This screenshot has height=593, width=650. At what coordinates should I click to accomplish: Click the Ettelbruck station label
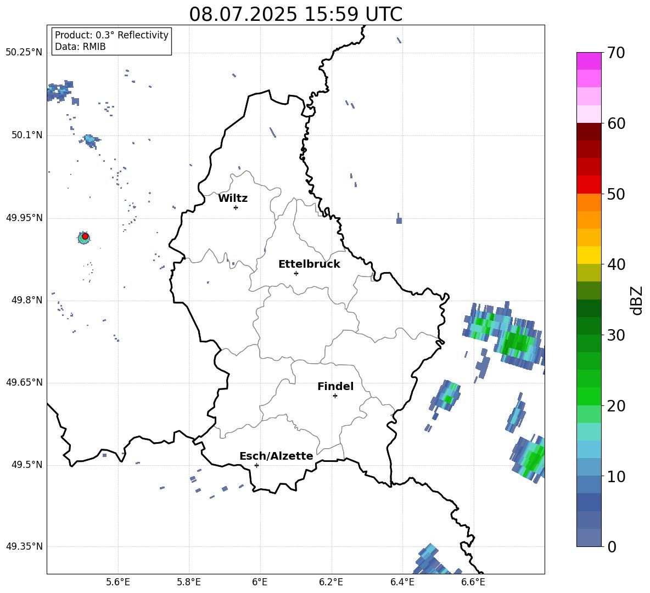pos(309,264)
